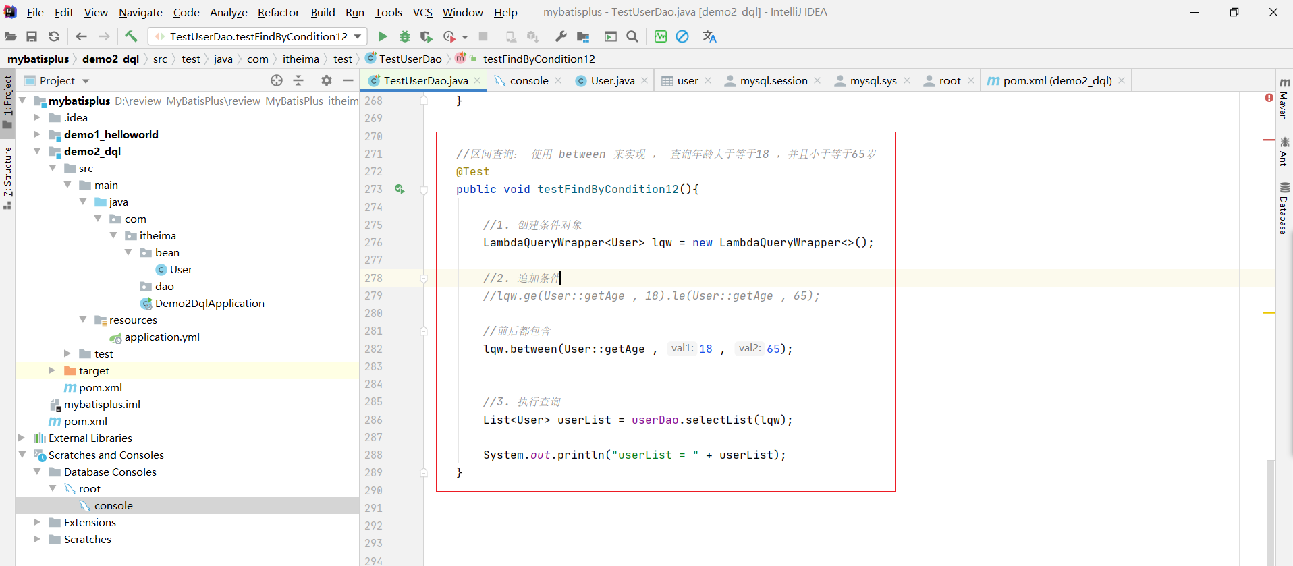Toggle the fold marker on line 281
The height and width of the screenshot is (566, 1293).
tap(424, 331)
